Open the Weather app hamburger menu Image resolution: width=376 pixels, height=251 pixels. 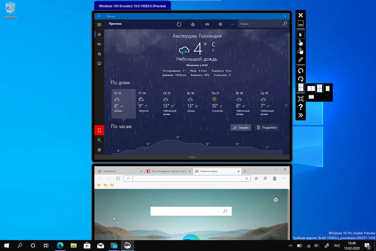pos(99,24)
